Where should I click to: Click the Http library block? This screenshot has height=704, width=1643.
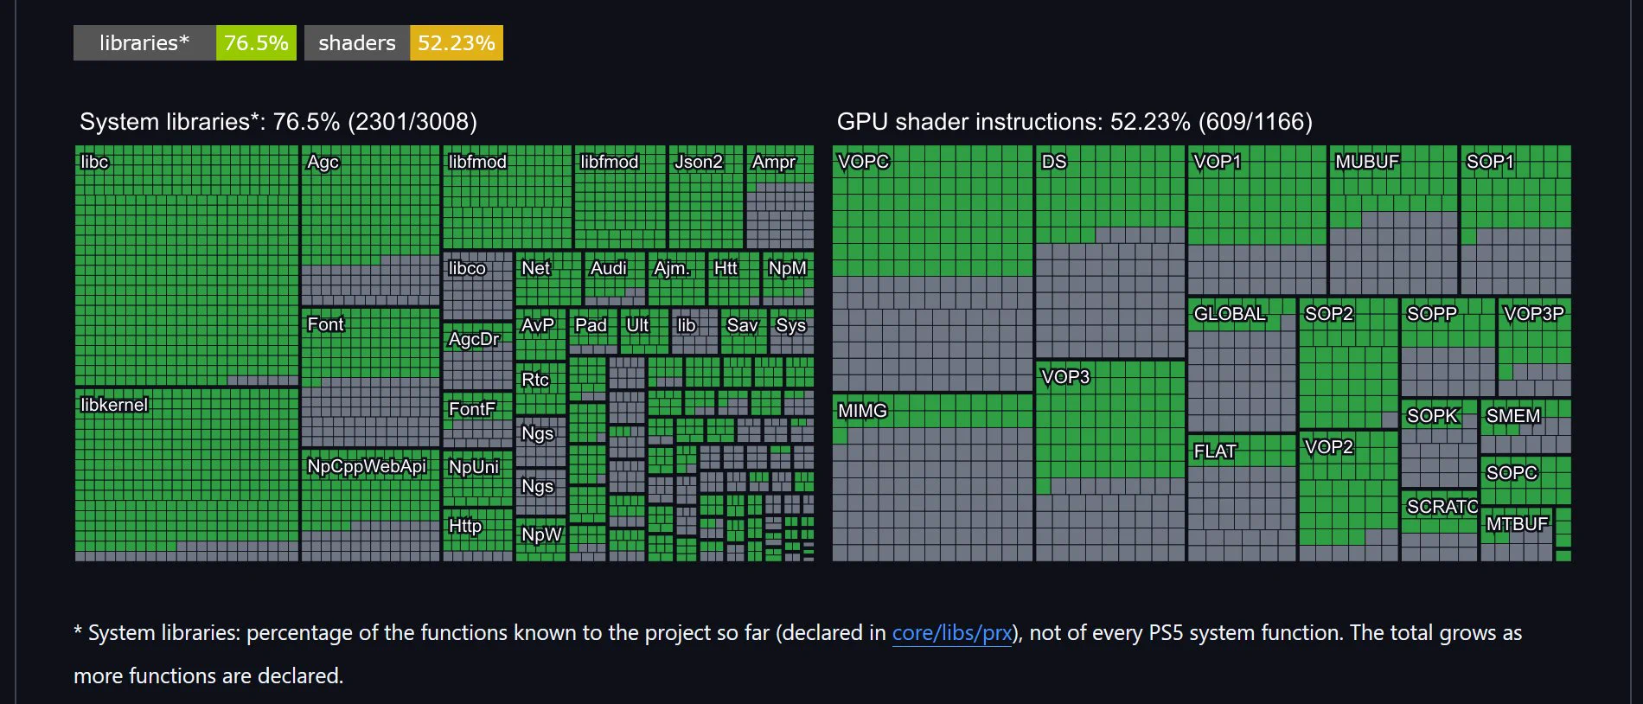[x=477, y=535]
